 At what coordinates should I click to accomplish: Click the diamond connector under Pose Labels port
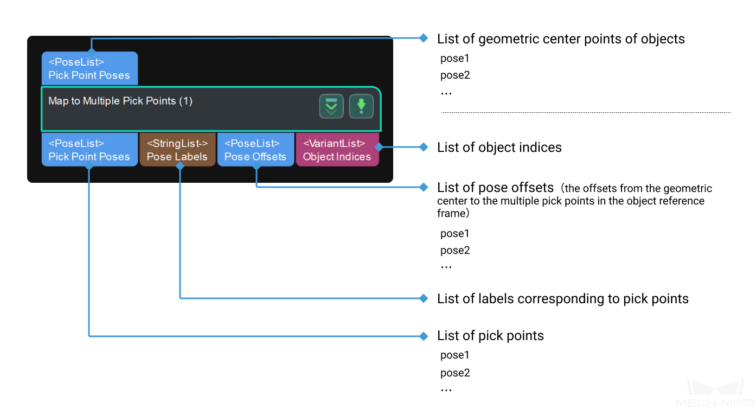coord(180,167)
